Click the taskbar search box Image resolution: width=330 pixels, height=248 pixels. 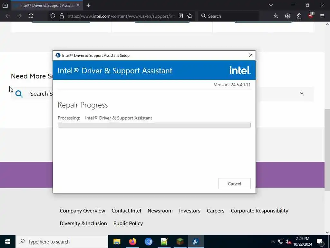(62, 242)
